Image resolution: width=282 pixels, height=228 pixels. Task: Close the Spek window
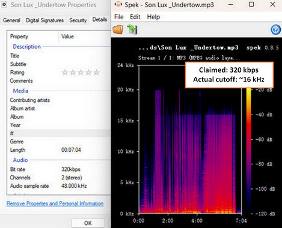coord(272,4)
